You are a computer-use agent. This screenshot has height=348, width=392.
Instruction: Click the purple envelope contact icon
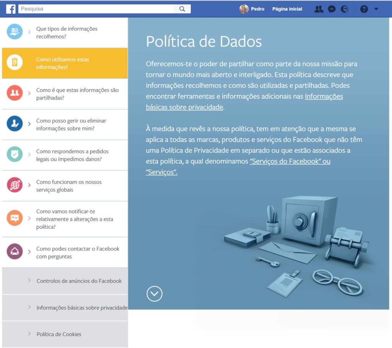tap(15, 251)
